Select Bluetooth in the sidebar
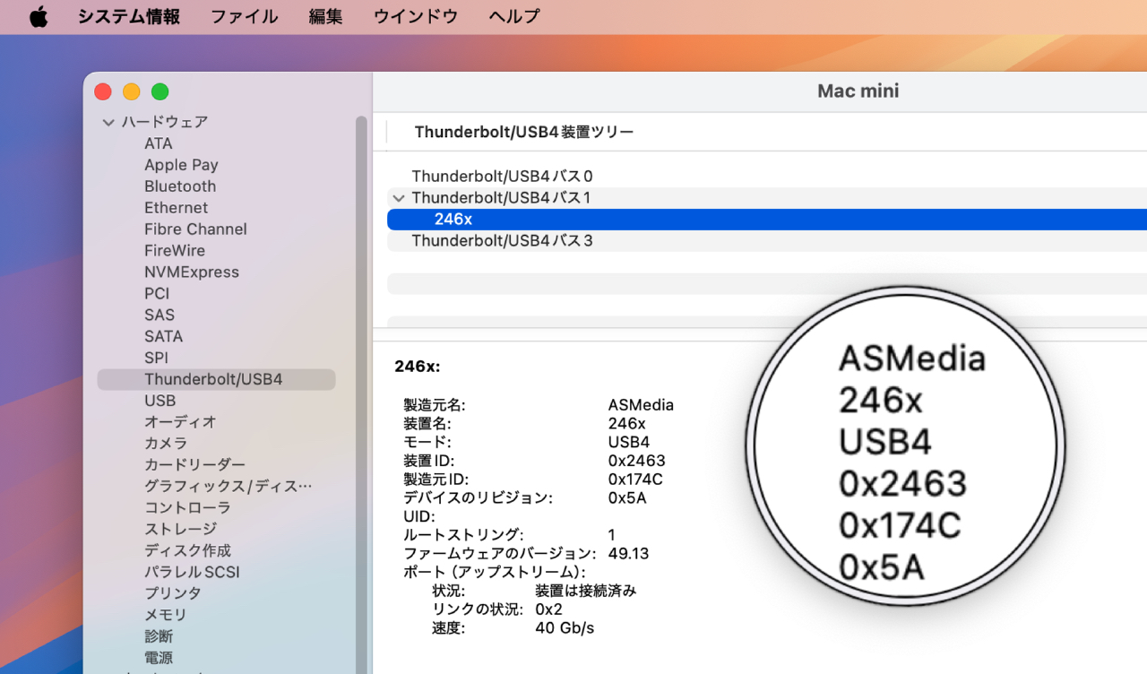1147x674 pixels. click(180, 186)
